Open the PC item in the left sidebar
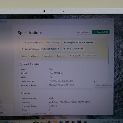The image size is (123, 123). click(x=7, y=107)
